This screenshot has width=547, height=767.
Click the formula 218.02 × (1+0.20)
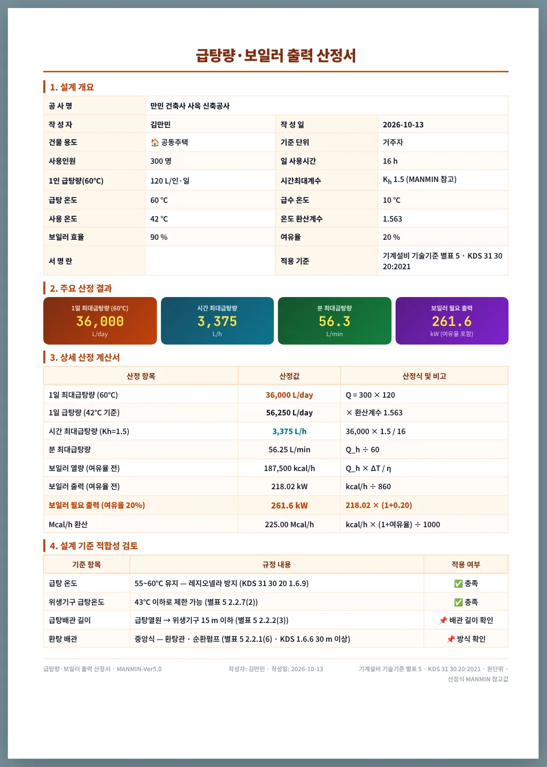coord(379,505)
